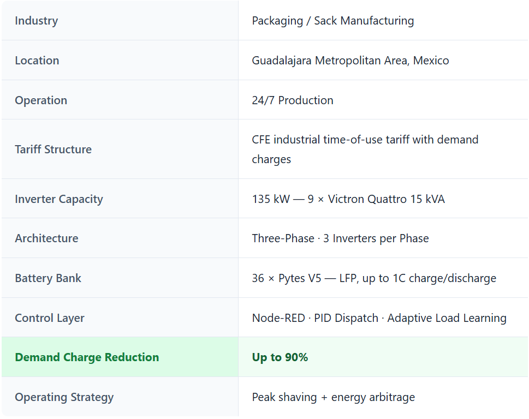Select the Location row label
This screenshot has width=529, height=419.
37,61
